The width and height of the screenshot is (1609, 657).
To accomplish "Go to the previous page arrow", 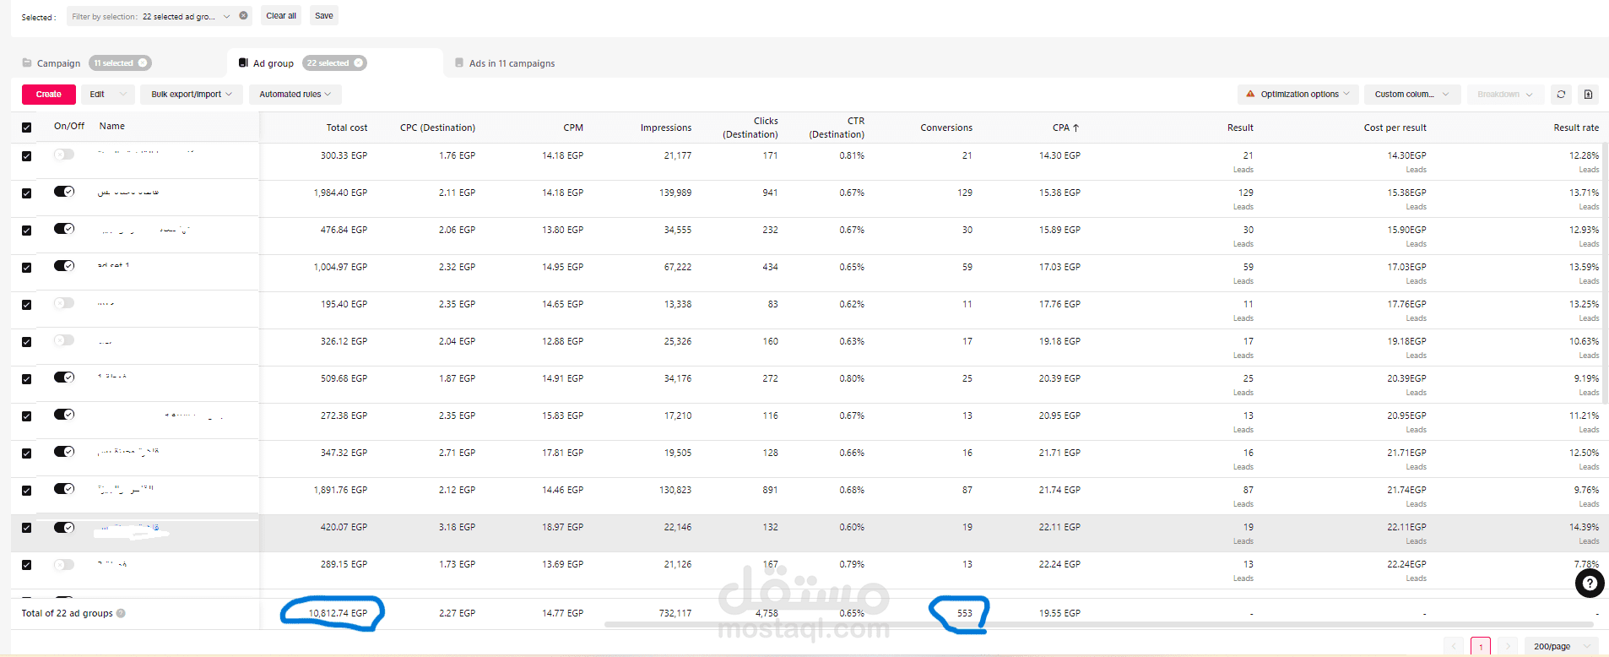I will coord(1454,646).
